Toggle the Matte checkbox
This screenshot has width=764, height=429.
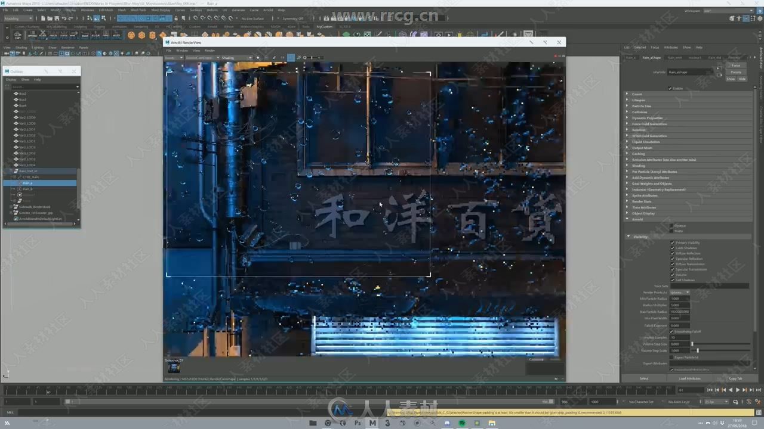pyautogui.click(x=671, y=231)
